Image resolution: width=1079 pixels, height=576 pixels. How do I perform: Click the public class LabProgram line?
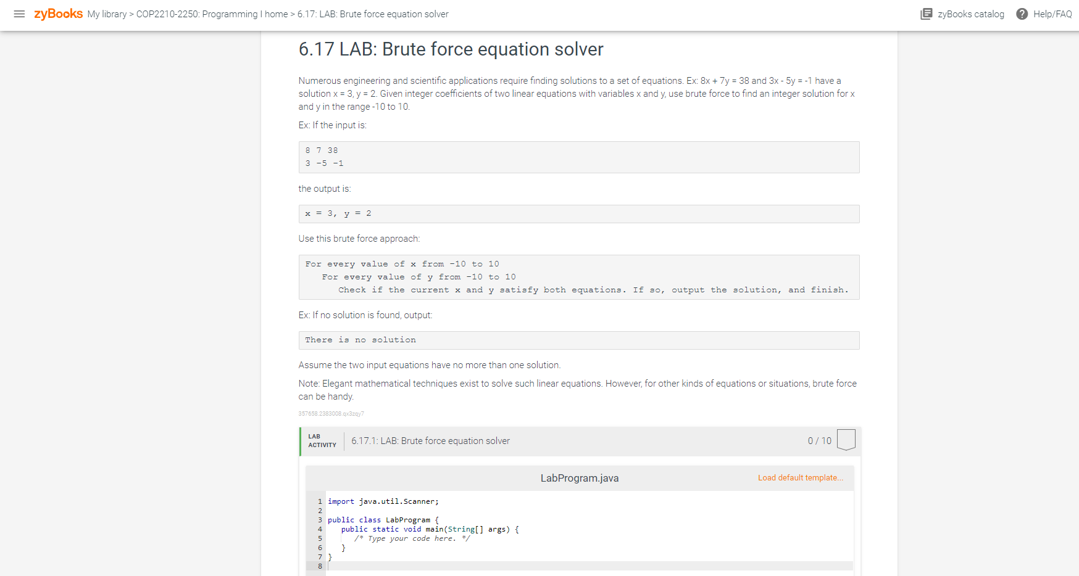[383, 520]
